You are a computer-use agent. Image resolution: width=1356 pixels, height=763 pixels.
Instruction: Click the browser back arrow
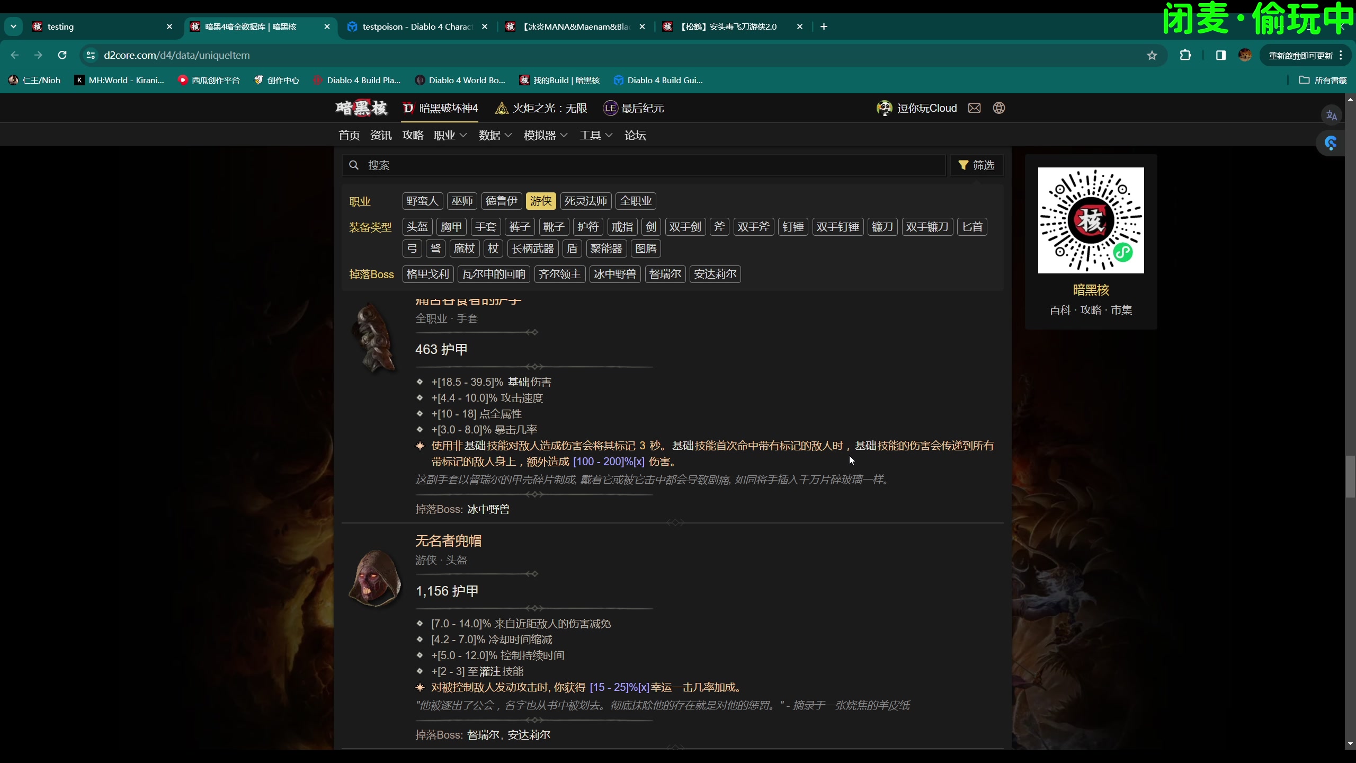15,55
